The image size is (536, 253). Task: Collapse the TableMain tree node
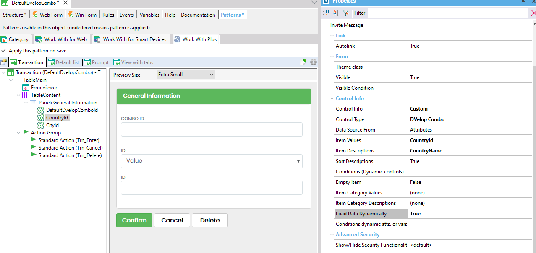11,80
